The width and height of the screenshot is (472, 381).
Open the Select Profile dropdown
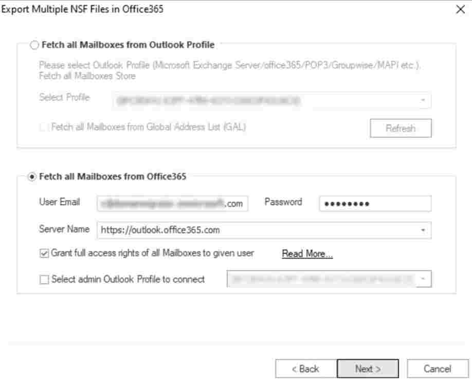[x=423, y=100]
